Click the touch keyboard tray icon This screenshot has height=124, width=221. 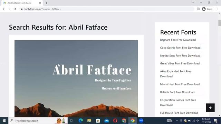pos(169,121)
